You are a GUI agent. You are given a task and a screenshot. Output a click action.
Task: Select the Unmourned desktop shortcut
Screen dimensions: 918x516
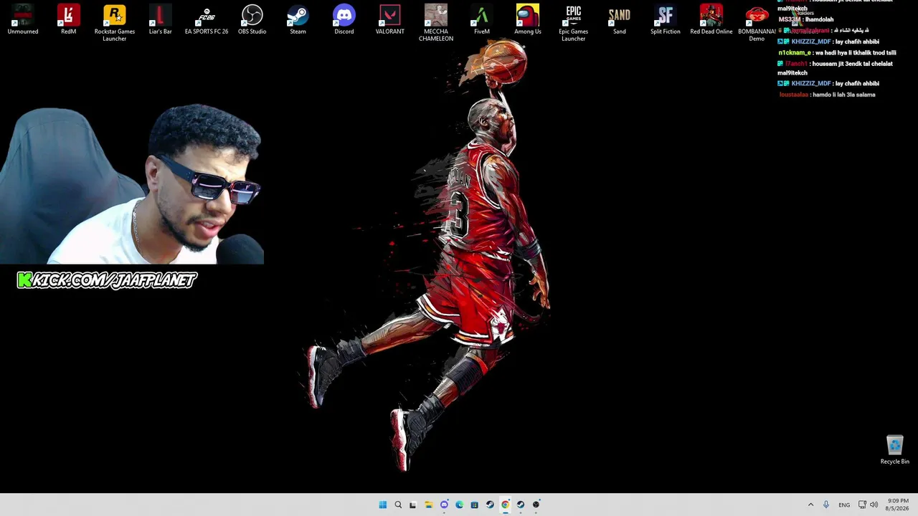(23, 19)
